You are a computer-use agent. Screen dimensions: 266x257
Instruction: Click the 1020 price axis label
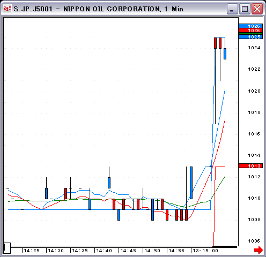coord(254,91)
